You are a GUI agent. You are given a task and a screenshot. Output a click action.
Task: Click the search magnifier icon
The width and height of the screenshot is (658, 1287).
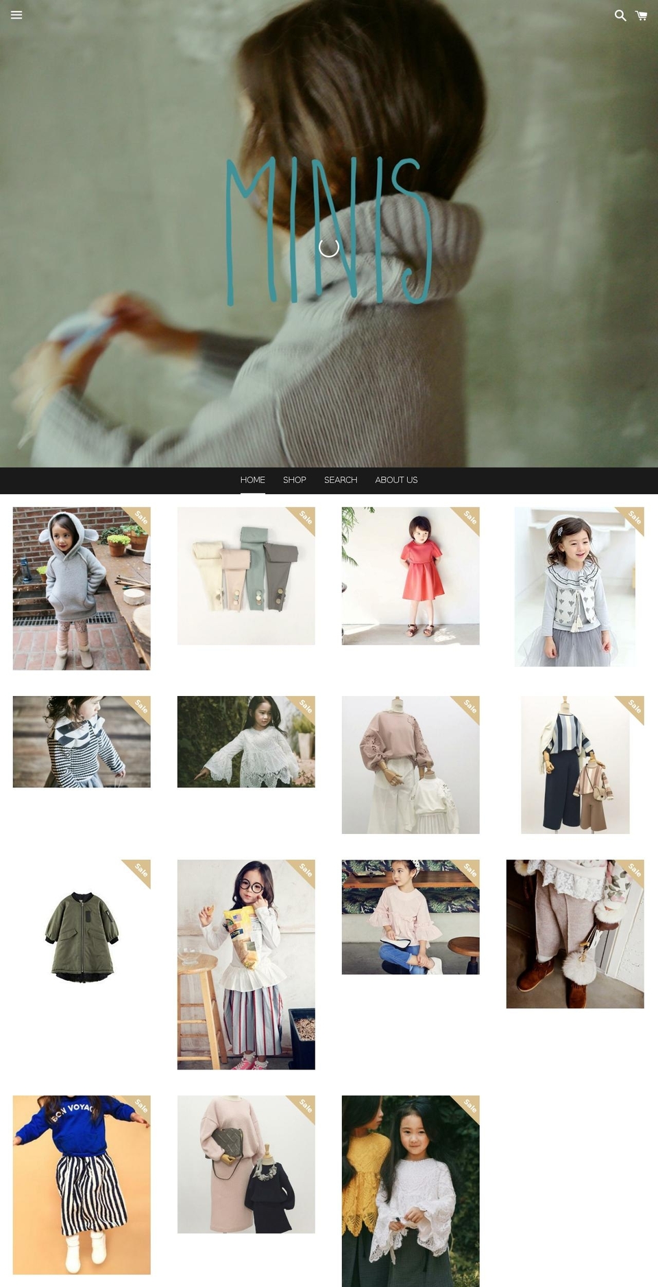(620, 15)
